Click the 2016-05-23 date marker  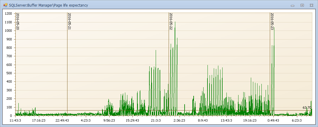tap(272, 22)
